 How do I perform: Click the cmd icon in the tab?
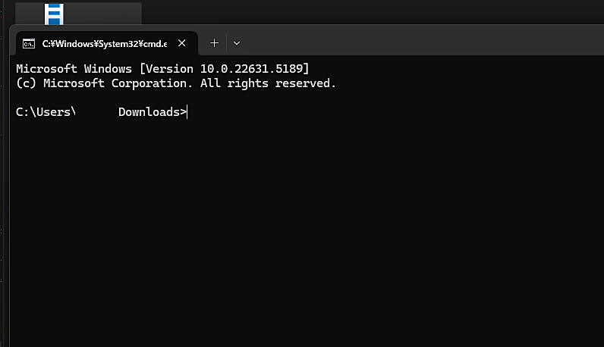pyautogui.click(x=29, y=44)
